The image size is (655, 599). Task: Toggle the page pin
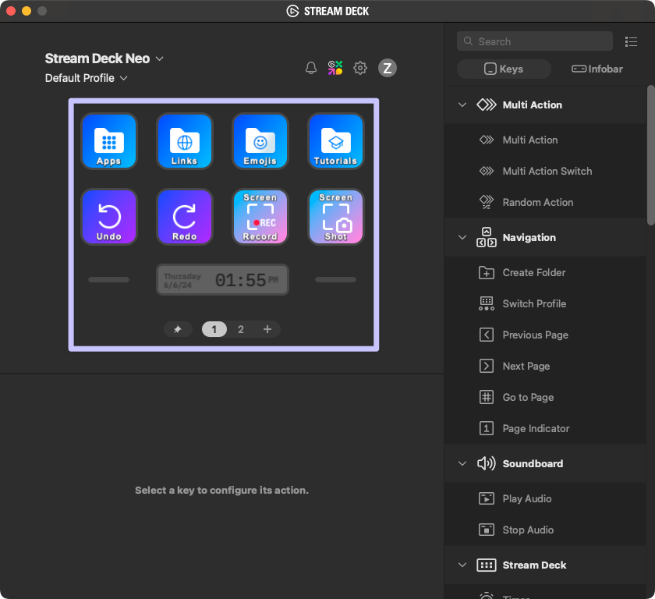pyautogui.click(x=178, y=329)
